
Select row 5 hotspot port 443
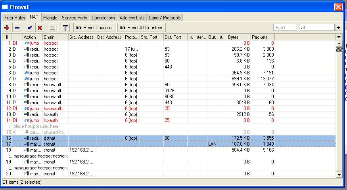[x=169, y=67]
